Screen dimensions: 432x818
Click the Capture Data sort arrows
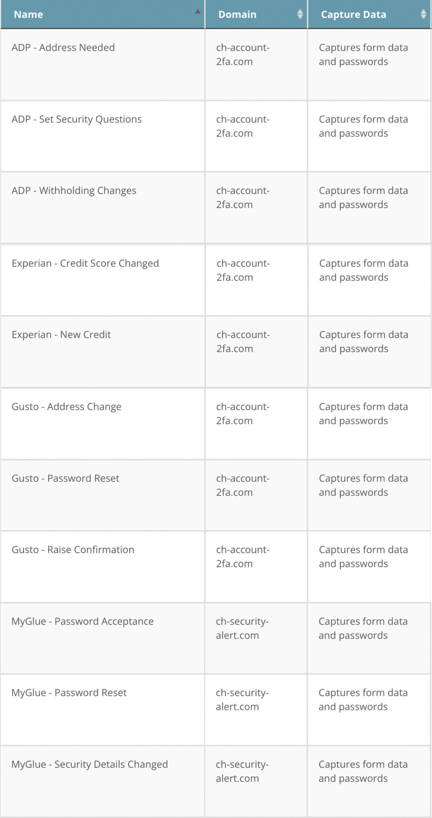(x=423, y=14)
